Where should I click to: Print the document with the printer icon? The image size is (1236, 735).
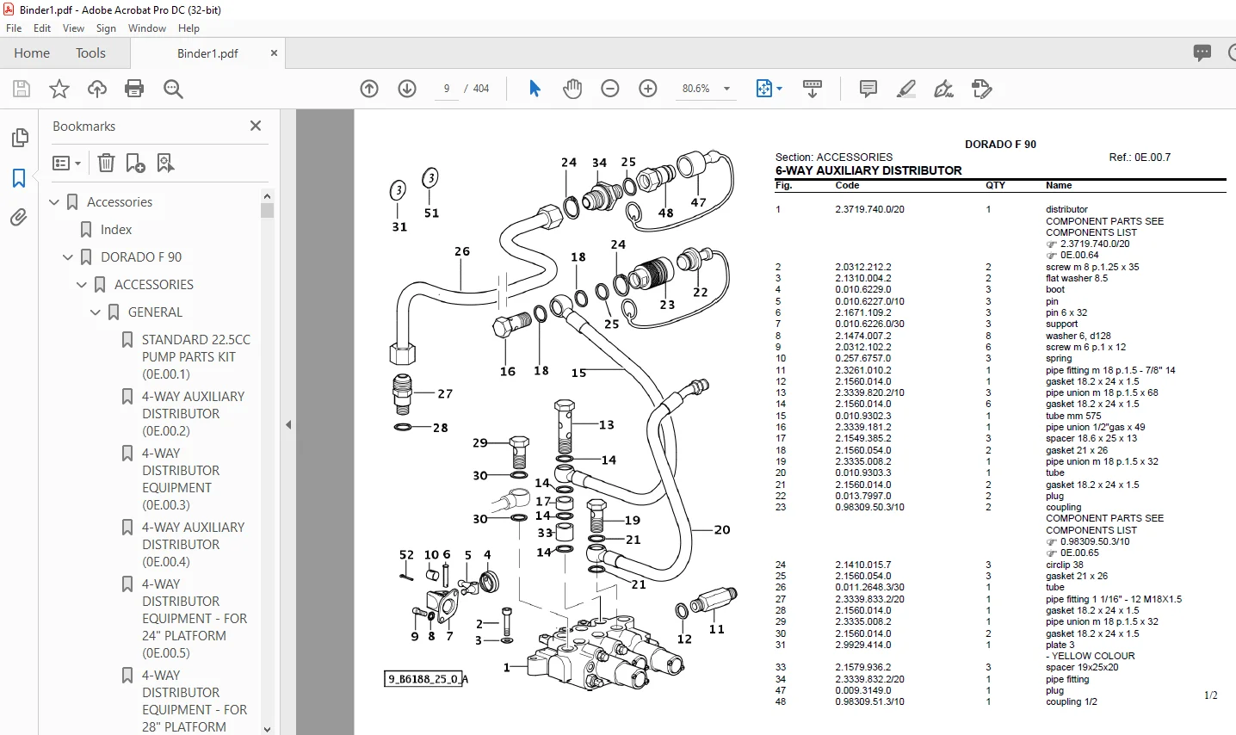point(134,89)
